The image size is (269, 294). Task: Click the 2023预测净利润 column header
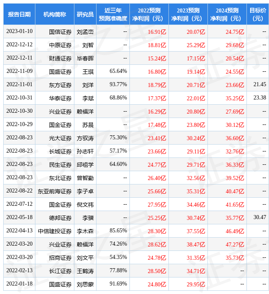click(188, 14)
